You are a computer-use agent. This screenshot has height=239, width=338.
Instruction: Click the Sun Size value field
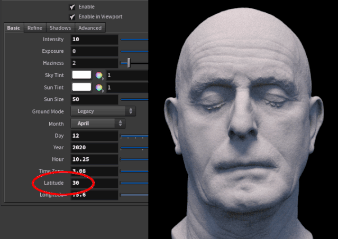point(94,99)
